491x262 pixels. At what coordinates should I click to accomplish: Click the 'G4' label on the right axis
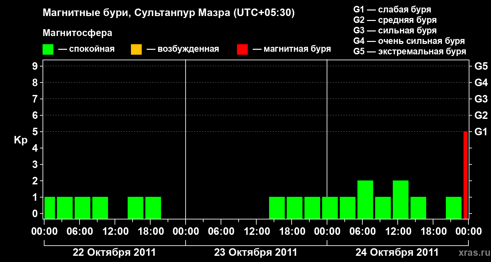(x=481, y=83)
